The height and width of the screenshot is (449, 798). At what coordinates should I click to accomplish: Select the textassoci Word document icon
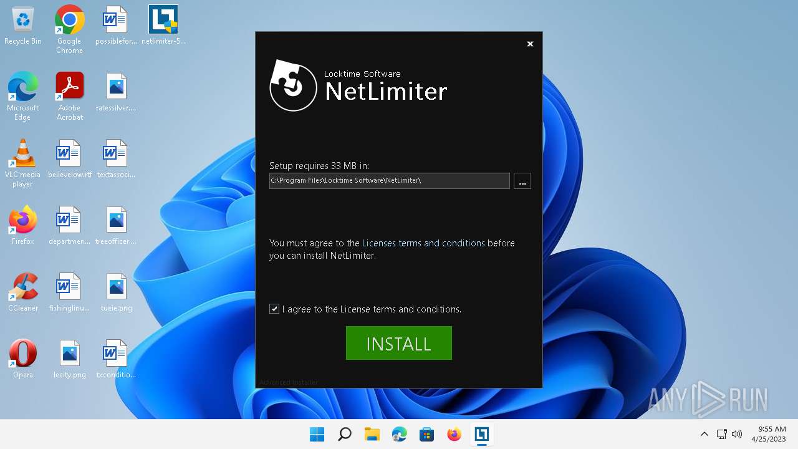116,160
